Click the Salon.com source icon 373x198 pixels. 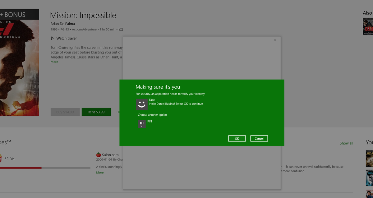[99, 154]
